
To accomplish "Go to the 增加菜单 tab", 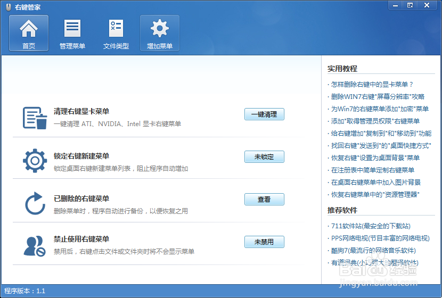I will pyautogui.click(x=160, y=33).
